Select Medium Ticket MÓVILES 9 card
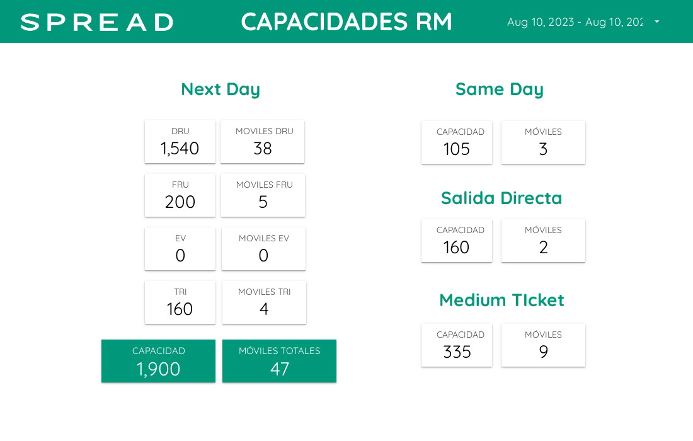The width and height of the screenshot is (693, 441). pos(543,345)
